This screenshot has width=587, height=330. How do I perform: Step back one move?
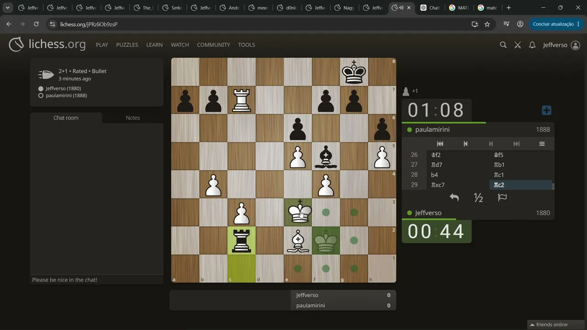coord(465,144)
